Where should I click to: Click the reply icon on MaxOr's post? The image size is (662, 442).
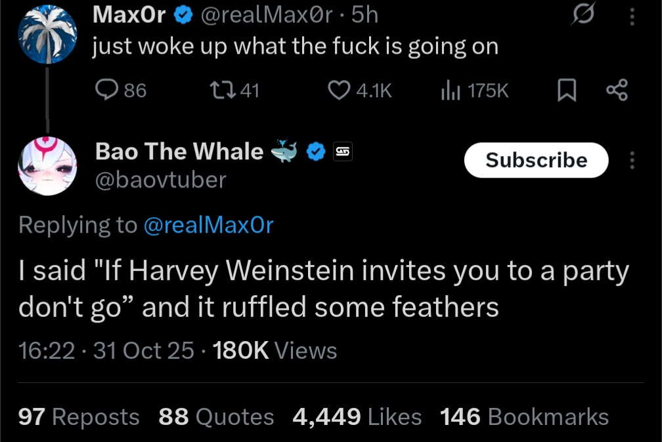click(x=106, y=90)
